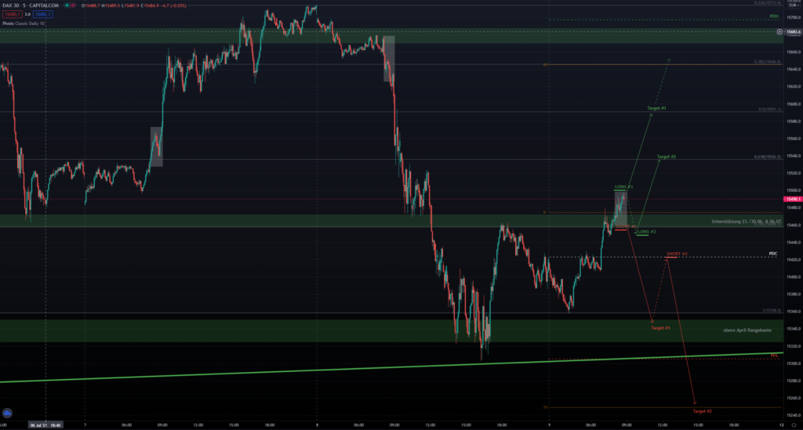This screenshot has width=803, height=430.
Task: Click the green Target #1 arrow label
Action: tap(656, 107)
